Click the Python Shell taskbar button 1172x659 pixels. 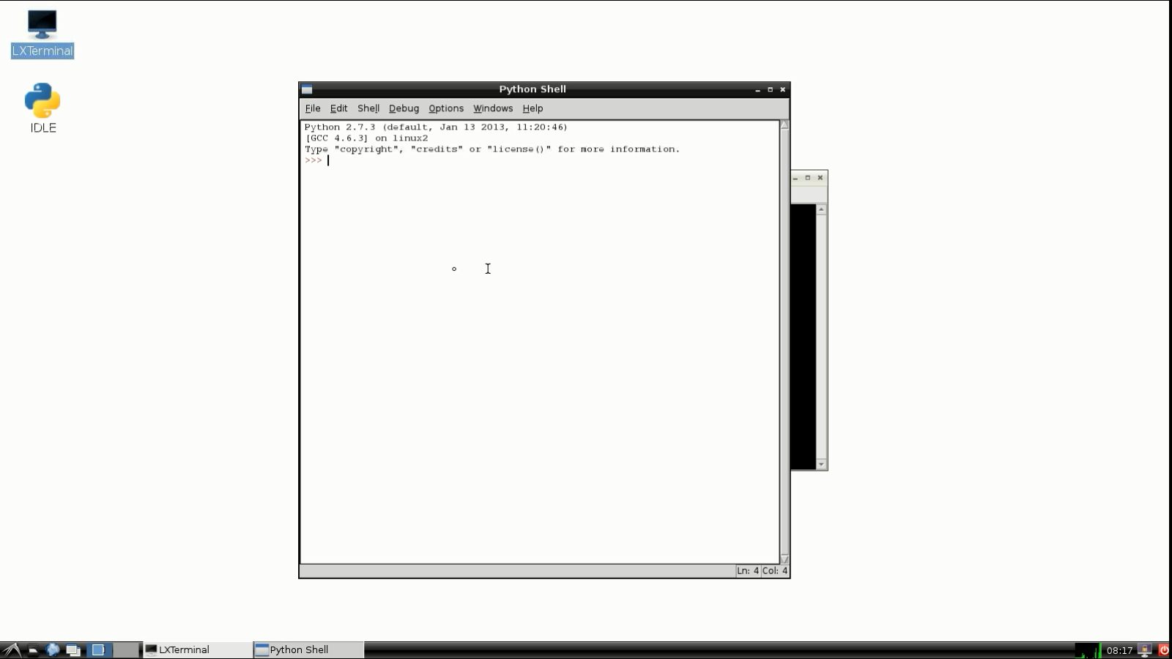308,649
